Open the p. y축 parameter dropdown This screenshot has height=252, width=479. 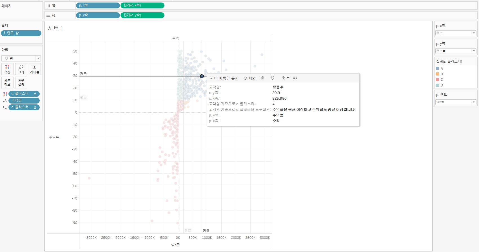456,51
